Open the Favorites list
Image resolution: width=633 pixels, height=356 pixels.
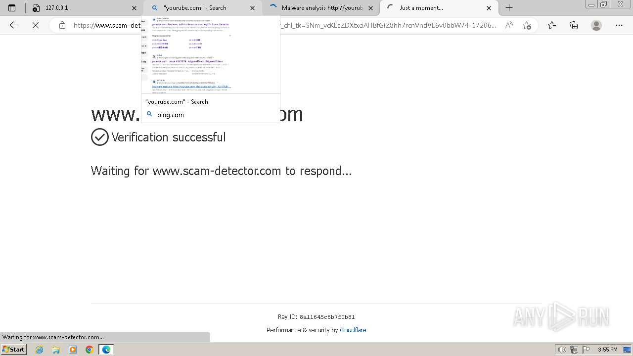click(x=552, y=25)
